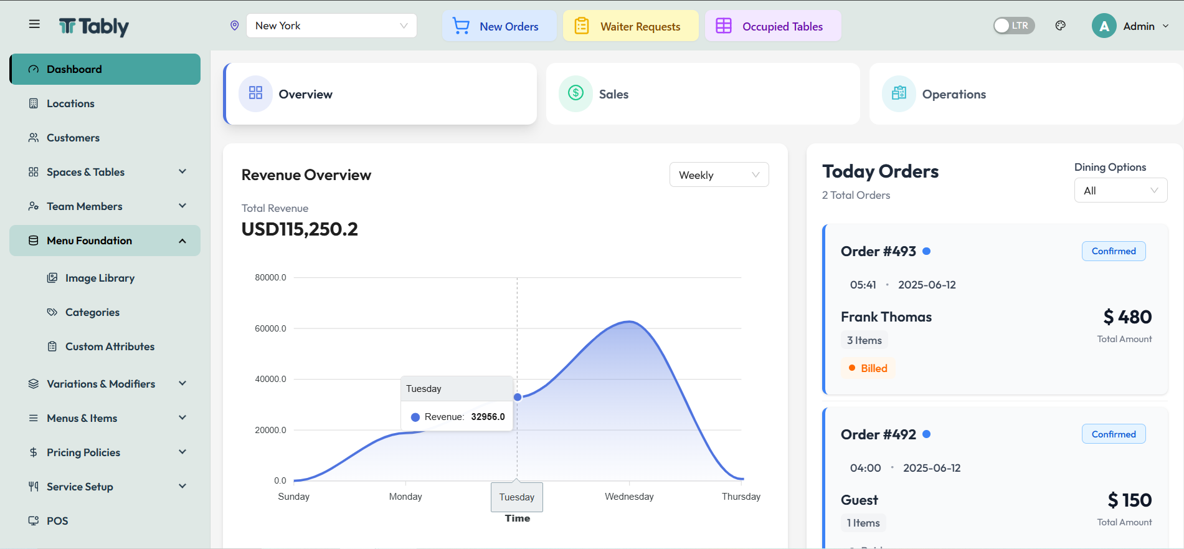
Task: Click the POS monitor icon
Action: (x=34, y=521)
